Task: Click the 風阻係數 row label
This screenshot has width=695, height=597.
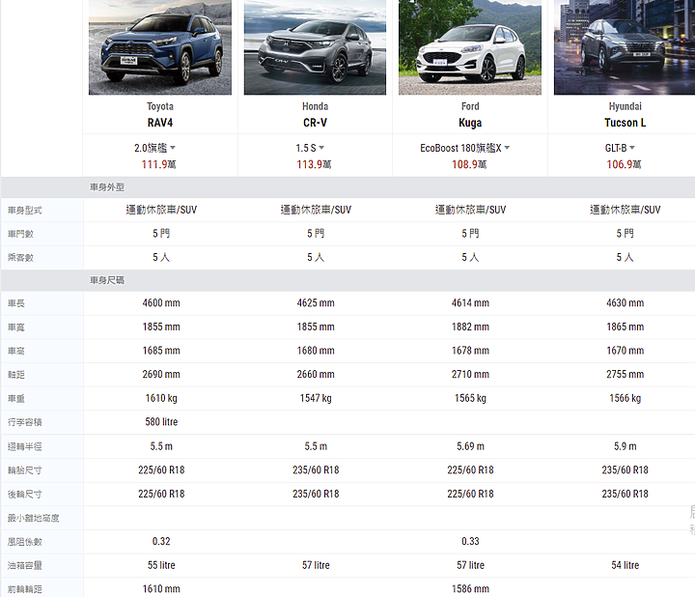Action: coord(25,542)
